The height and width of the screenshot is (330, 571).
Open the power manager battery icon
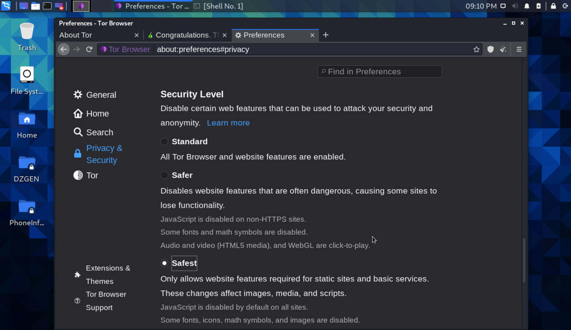pos(539,6)
